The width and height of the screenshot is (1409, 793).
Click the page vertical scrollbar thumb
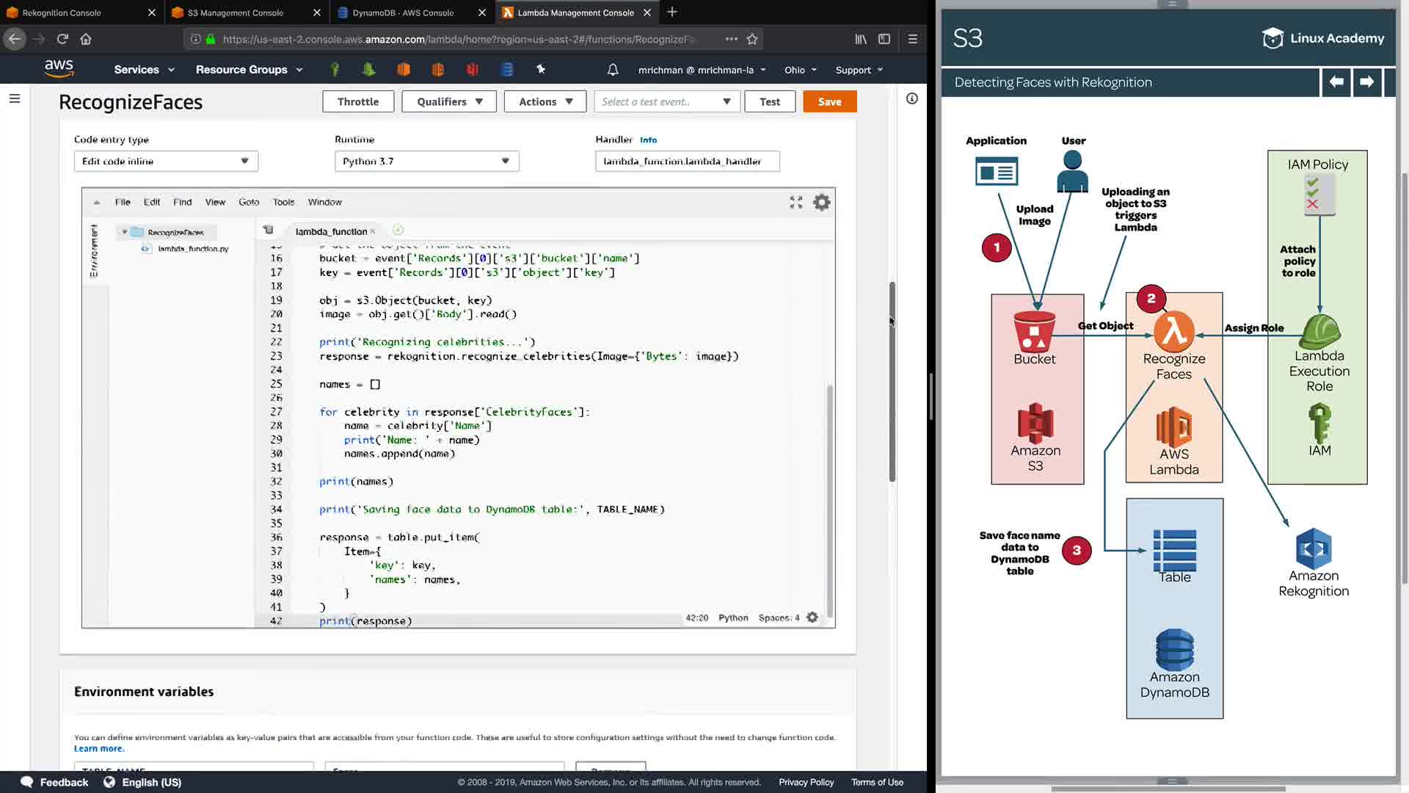(892, 382)
